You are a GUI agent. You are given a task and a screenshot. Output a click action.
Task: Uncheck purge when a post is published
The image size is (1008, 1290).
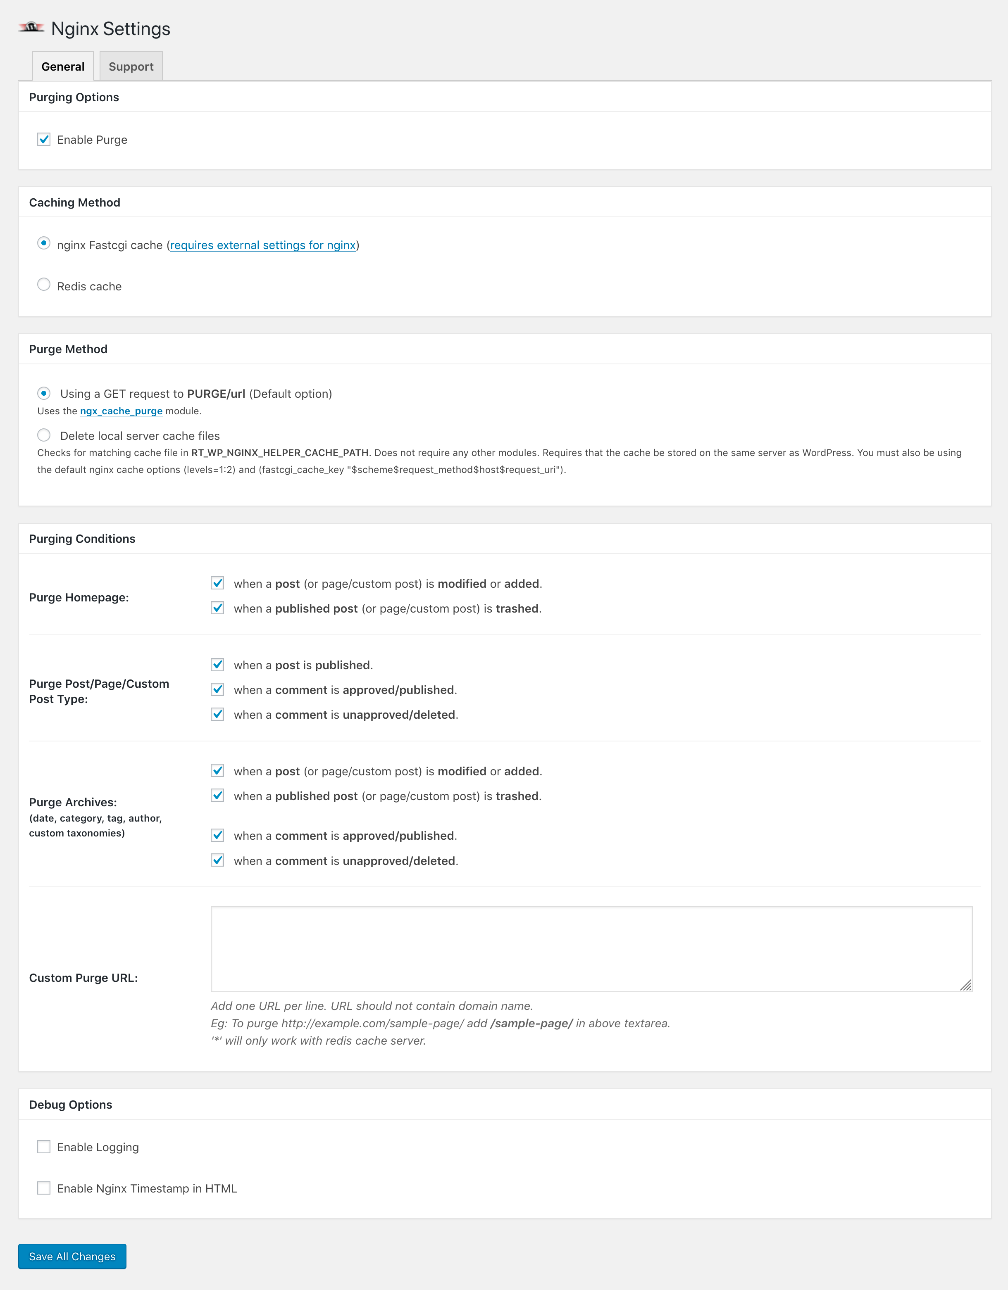coord(217,665)
